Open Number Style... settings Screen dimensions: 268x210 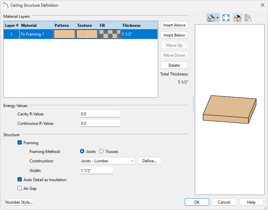point(19,202)
